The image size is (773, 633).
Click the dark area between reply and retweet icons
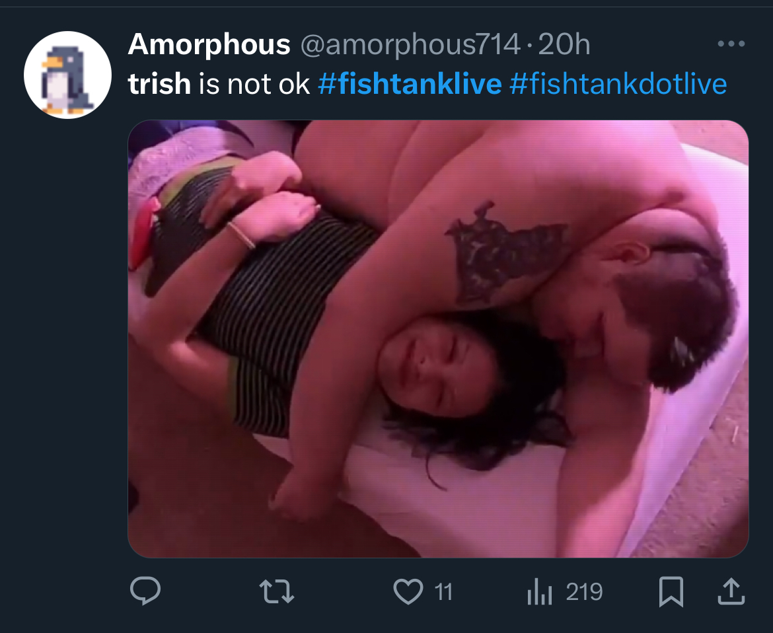[x=210, y=591]
